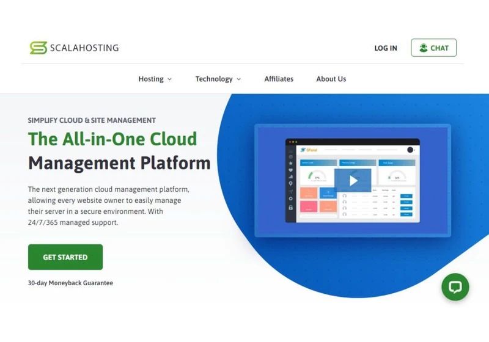Click the star icon in SPanel sidebar
The width and height of the screenshot is (489, 342).
tap(291, 163)
